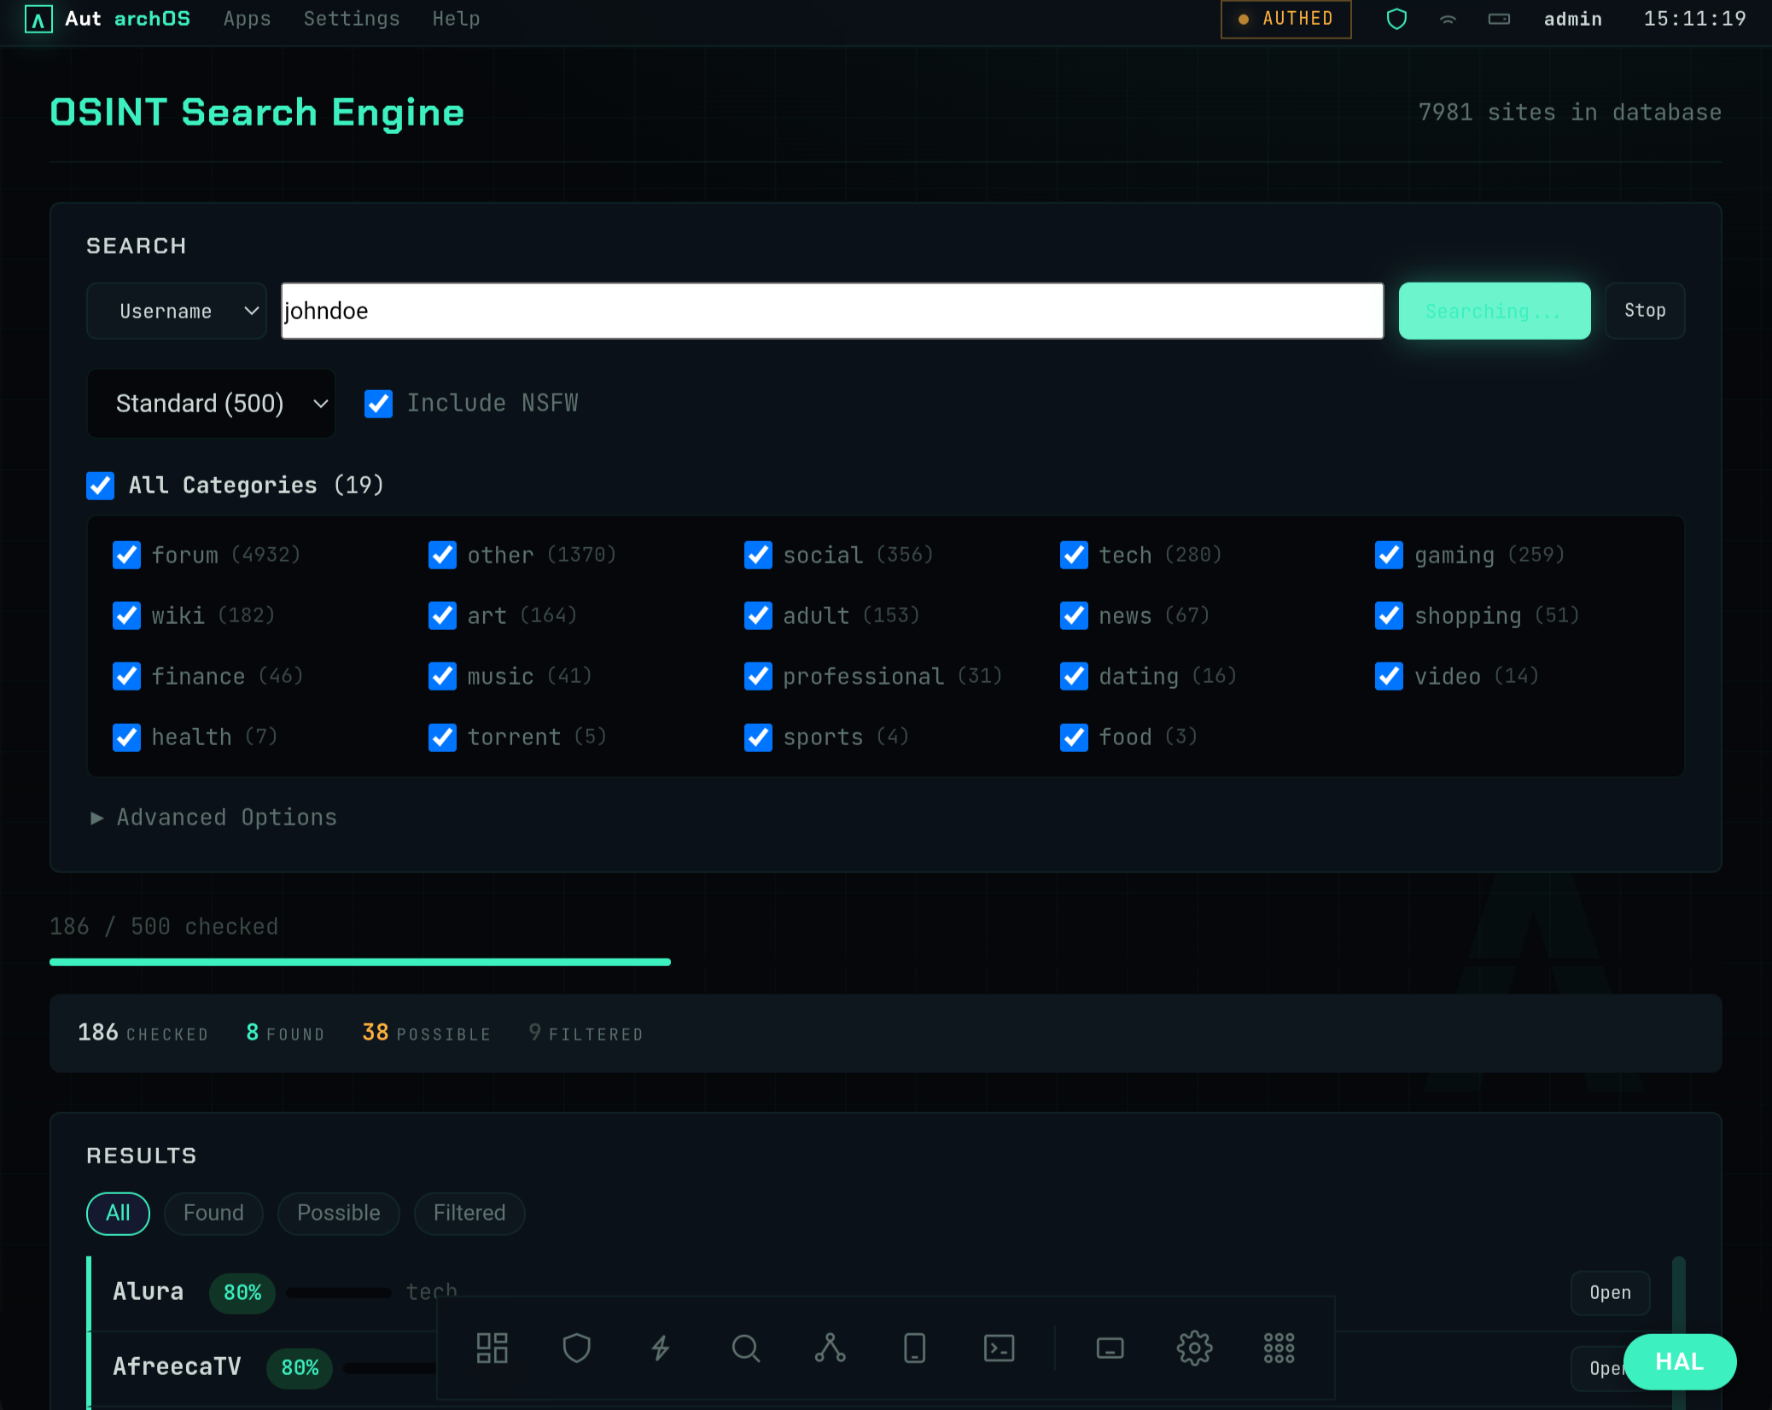Toggle the torrent category checkbox
Image resolution: width=1772 pixels, height=1410 pixels.
442,737
